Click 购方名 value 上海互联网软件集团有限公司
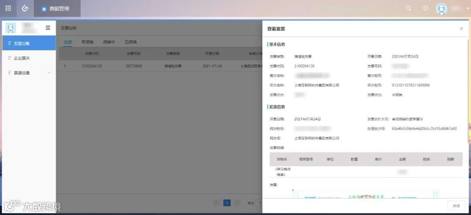The height and width of the screenshot is (215, 471). pyautogui.click(x=317, y=138)
